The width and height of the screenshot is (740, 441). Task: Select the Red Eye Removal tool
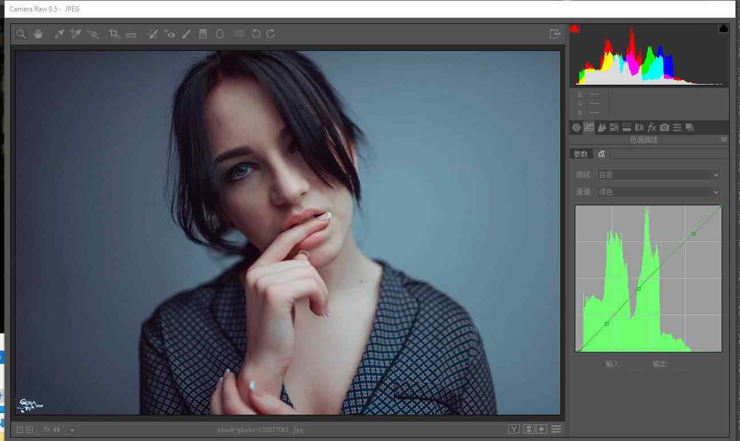tap(169, 34)
